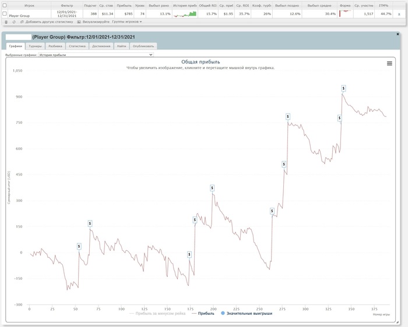Switch to the Турниры tab
This screenshot has width=408, height=327.
coord(35,46)
